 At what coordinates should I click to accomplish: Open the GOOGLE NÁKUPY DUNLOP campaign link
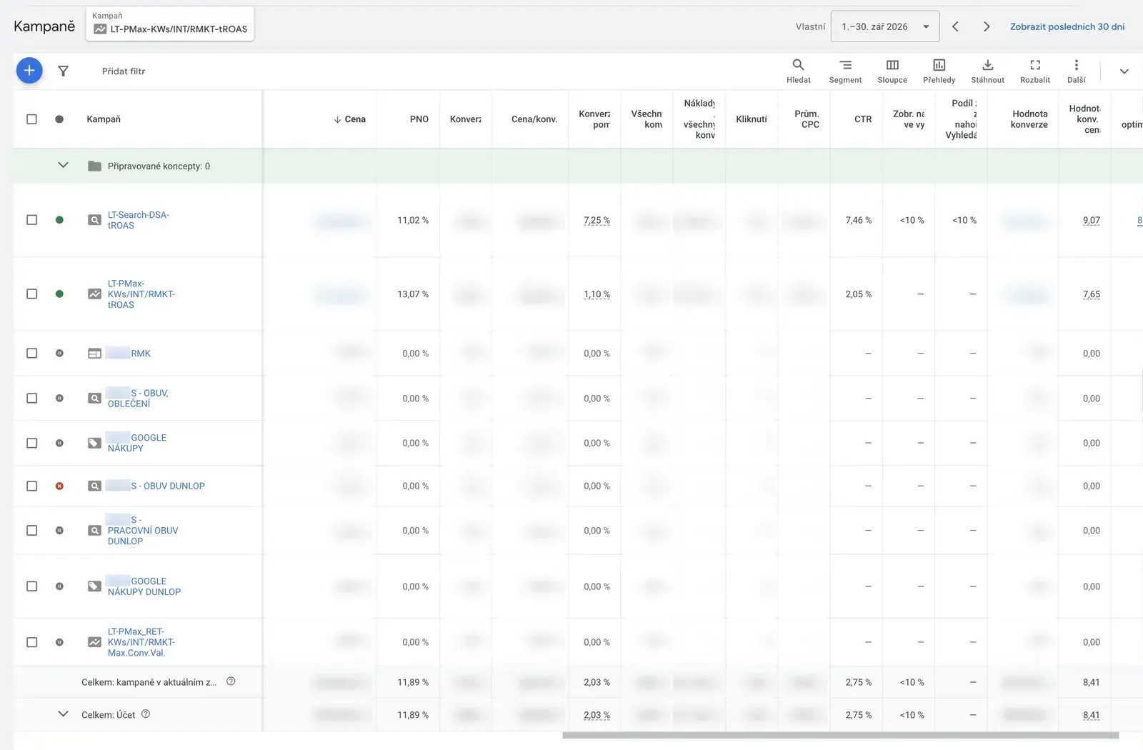point(144,586)
